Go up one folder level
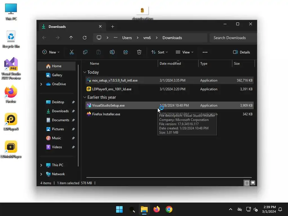 pos(71,38)
